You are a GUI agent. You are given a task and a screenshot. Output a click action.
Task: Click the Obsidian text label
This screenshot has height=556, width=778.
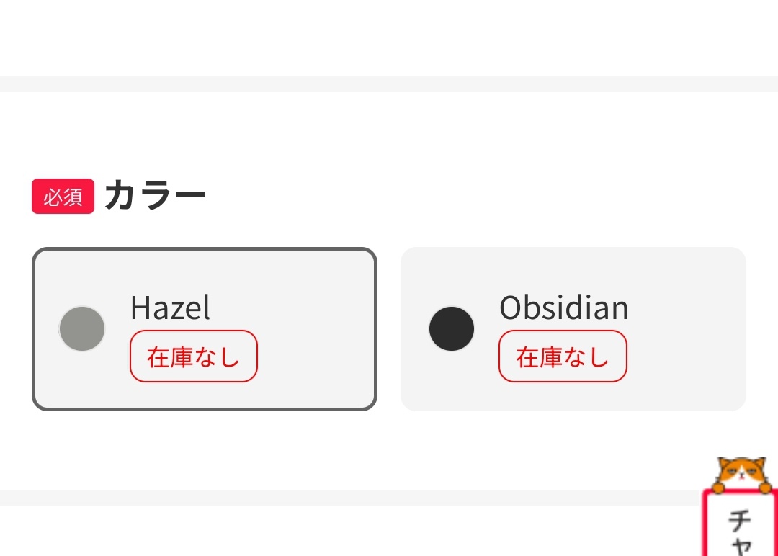coord(563,308)
